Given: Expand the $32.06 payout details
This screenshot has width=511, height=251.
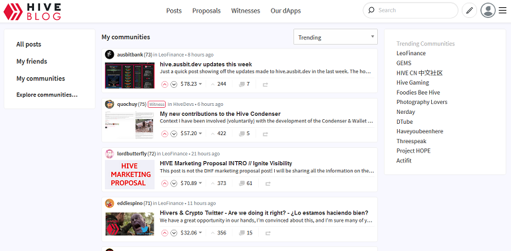Looking at the screenshot, I should click(192, 233).
